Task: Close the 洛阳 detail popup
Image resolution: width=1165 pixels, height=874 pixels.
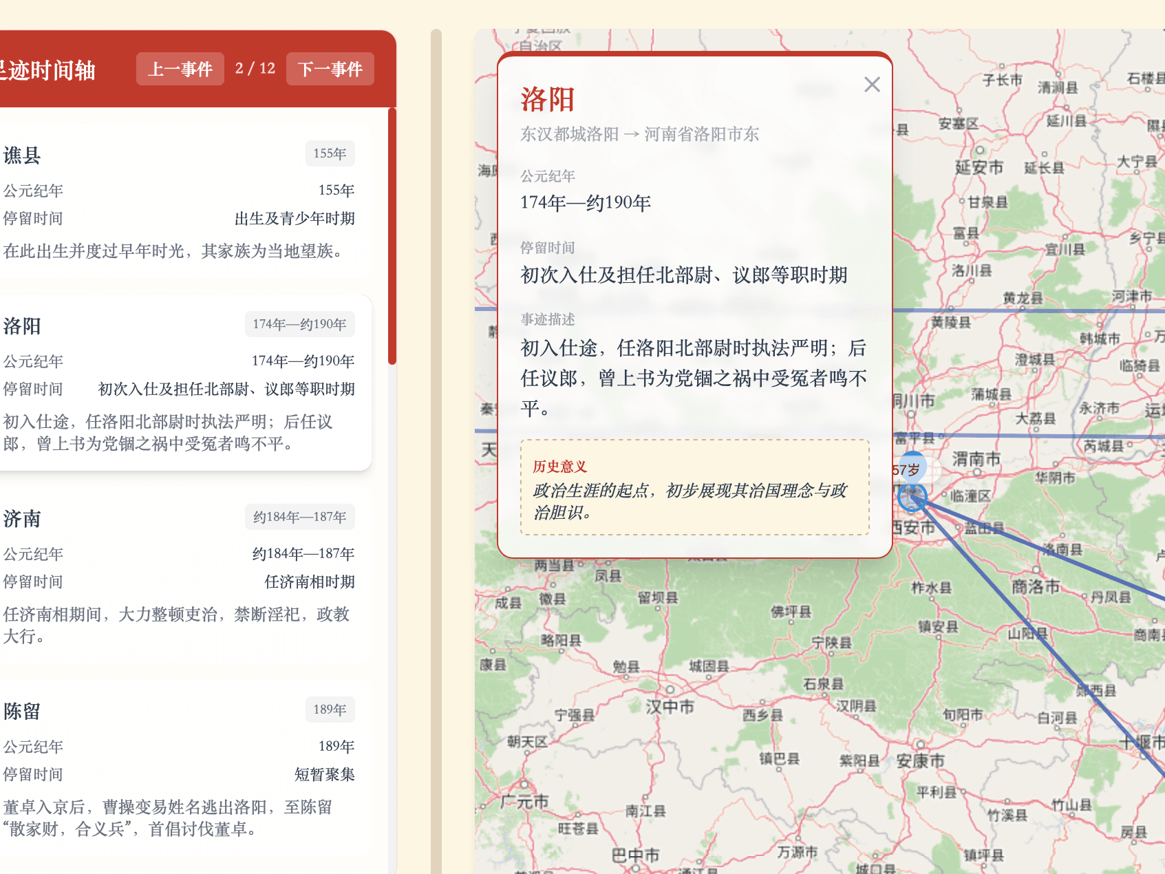Action: pos(872,84)
